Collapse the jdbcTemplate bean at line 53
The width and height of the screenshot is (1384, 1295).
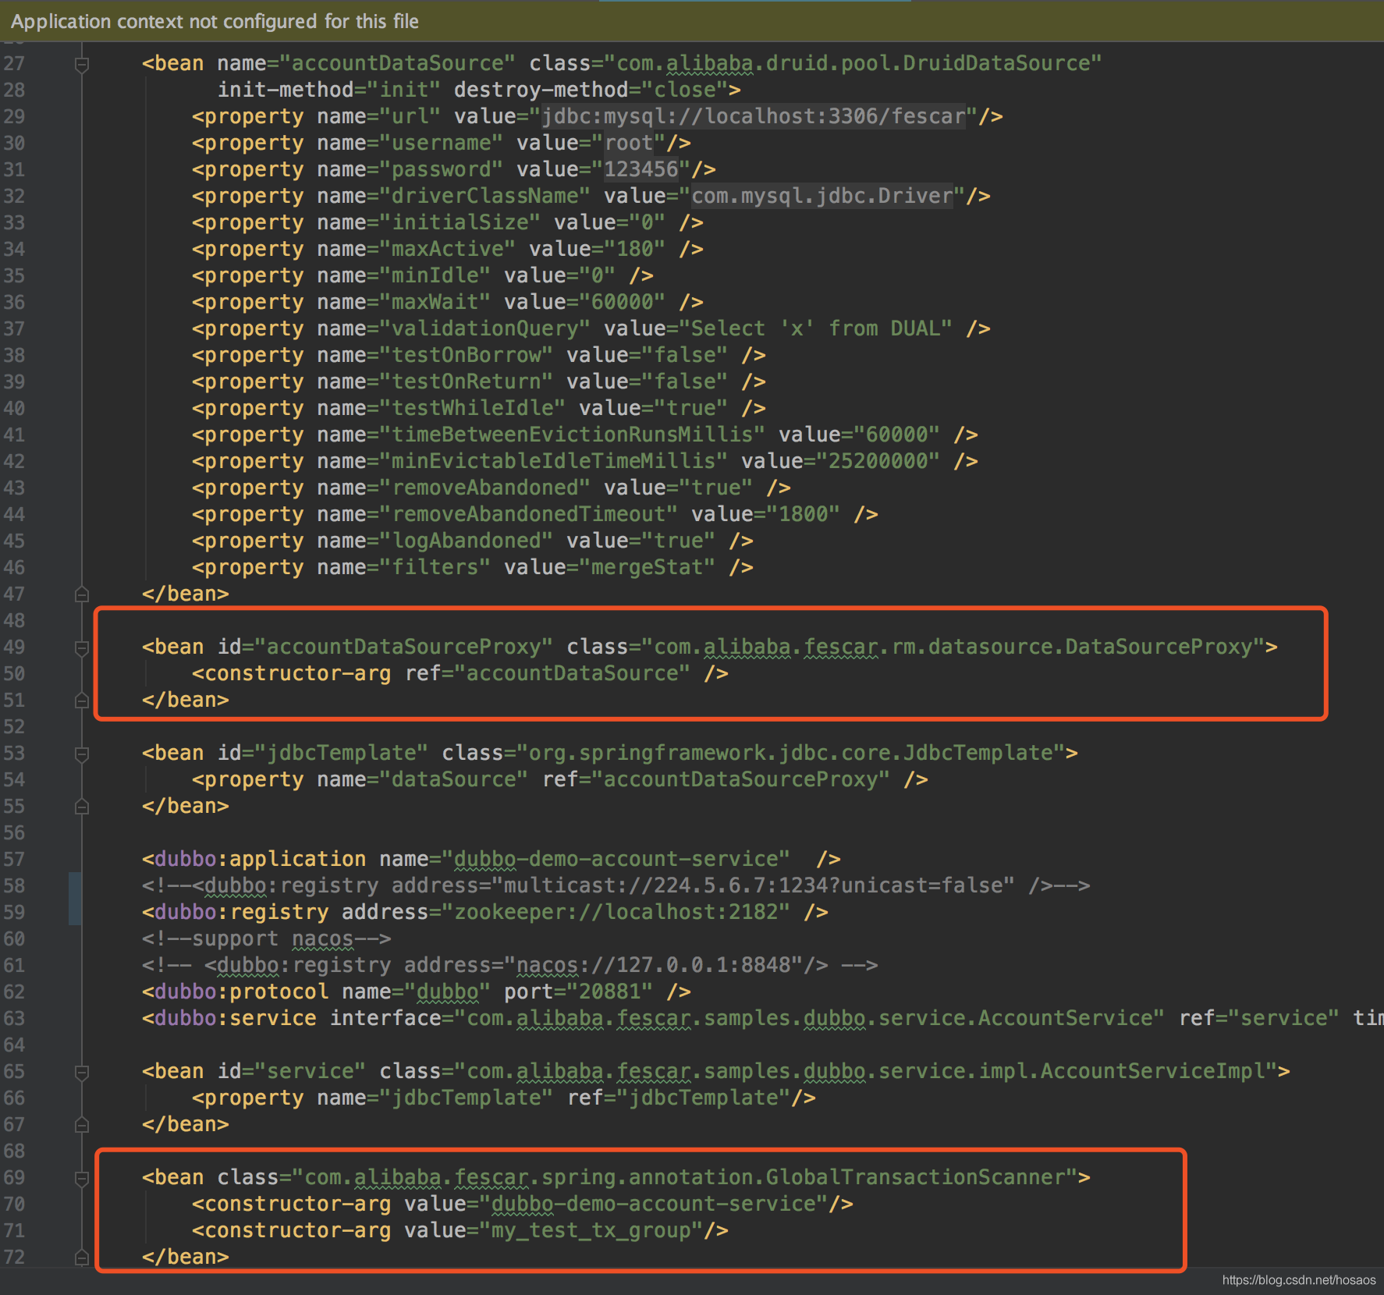[x=81, y=754]
